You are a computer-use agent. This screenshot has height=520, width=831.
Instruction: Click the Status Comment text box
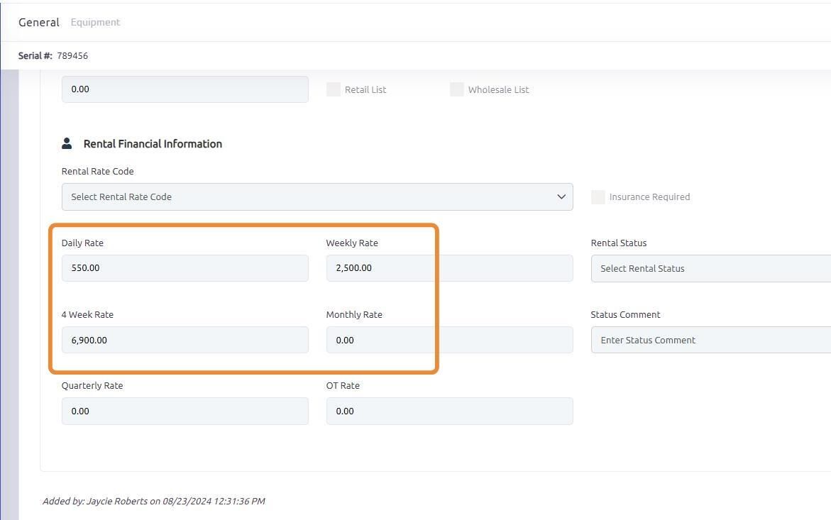pos(710,340)
